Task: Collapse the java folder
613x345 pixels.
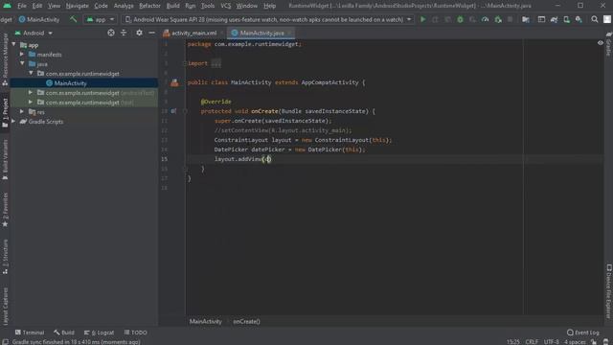Action: click(22, 63)
